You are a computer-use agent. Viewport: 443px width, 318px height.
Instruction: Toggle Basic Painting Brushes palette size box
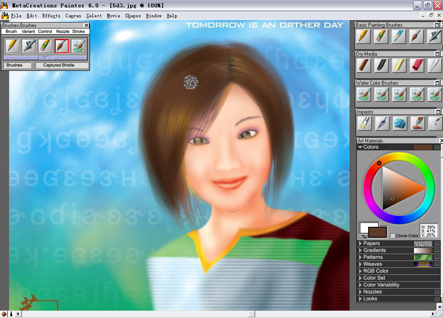click(437, 25)
